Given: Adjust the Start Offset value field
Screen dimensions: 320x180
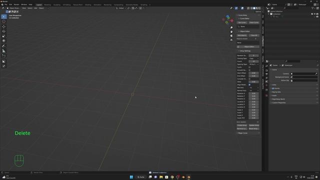Looking at the screenshot, I should pyautogui.click(x=253, y=73).
